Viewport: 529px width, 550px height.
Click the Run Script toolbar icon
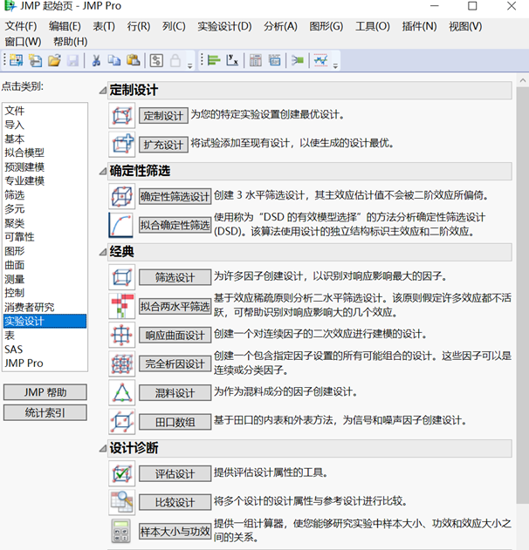[156, 60]
